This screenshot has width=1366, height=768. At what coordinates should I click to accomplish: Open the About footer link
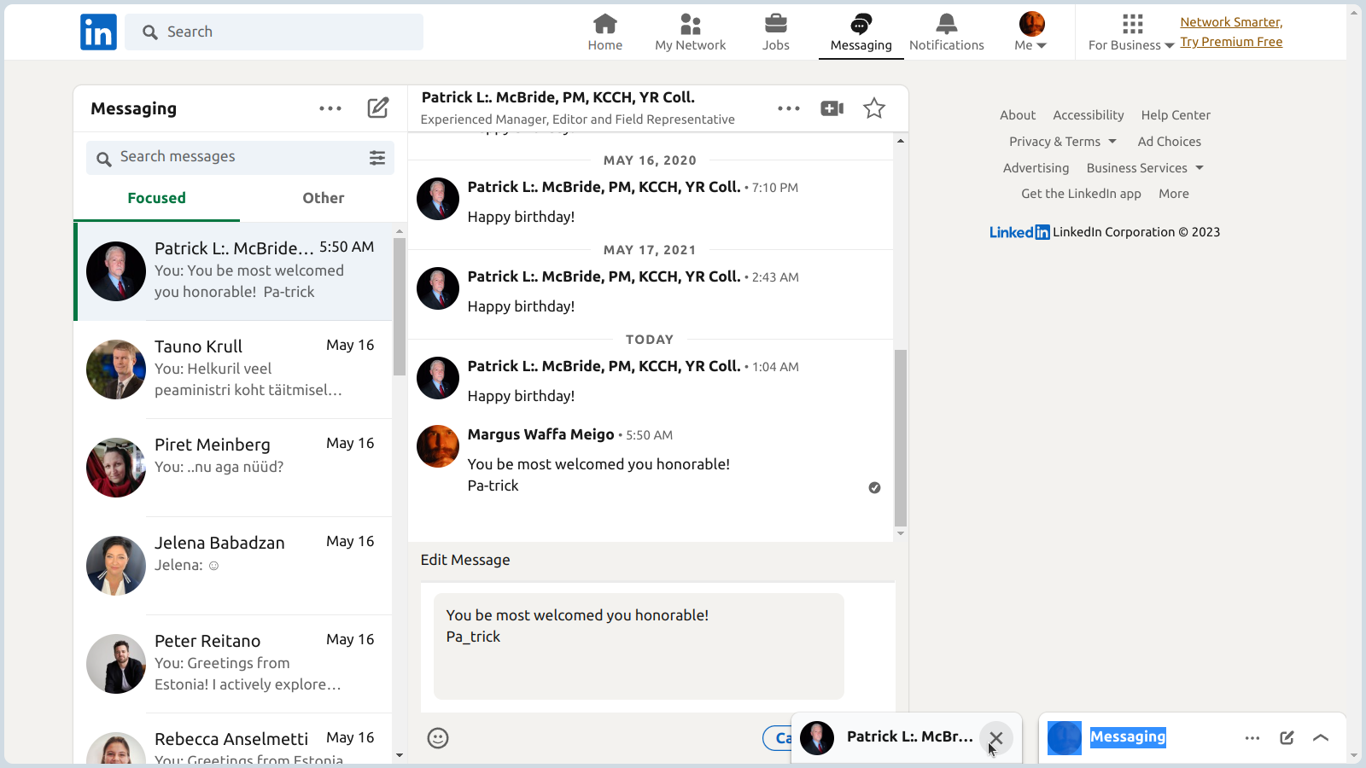click(1018, 115)
